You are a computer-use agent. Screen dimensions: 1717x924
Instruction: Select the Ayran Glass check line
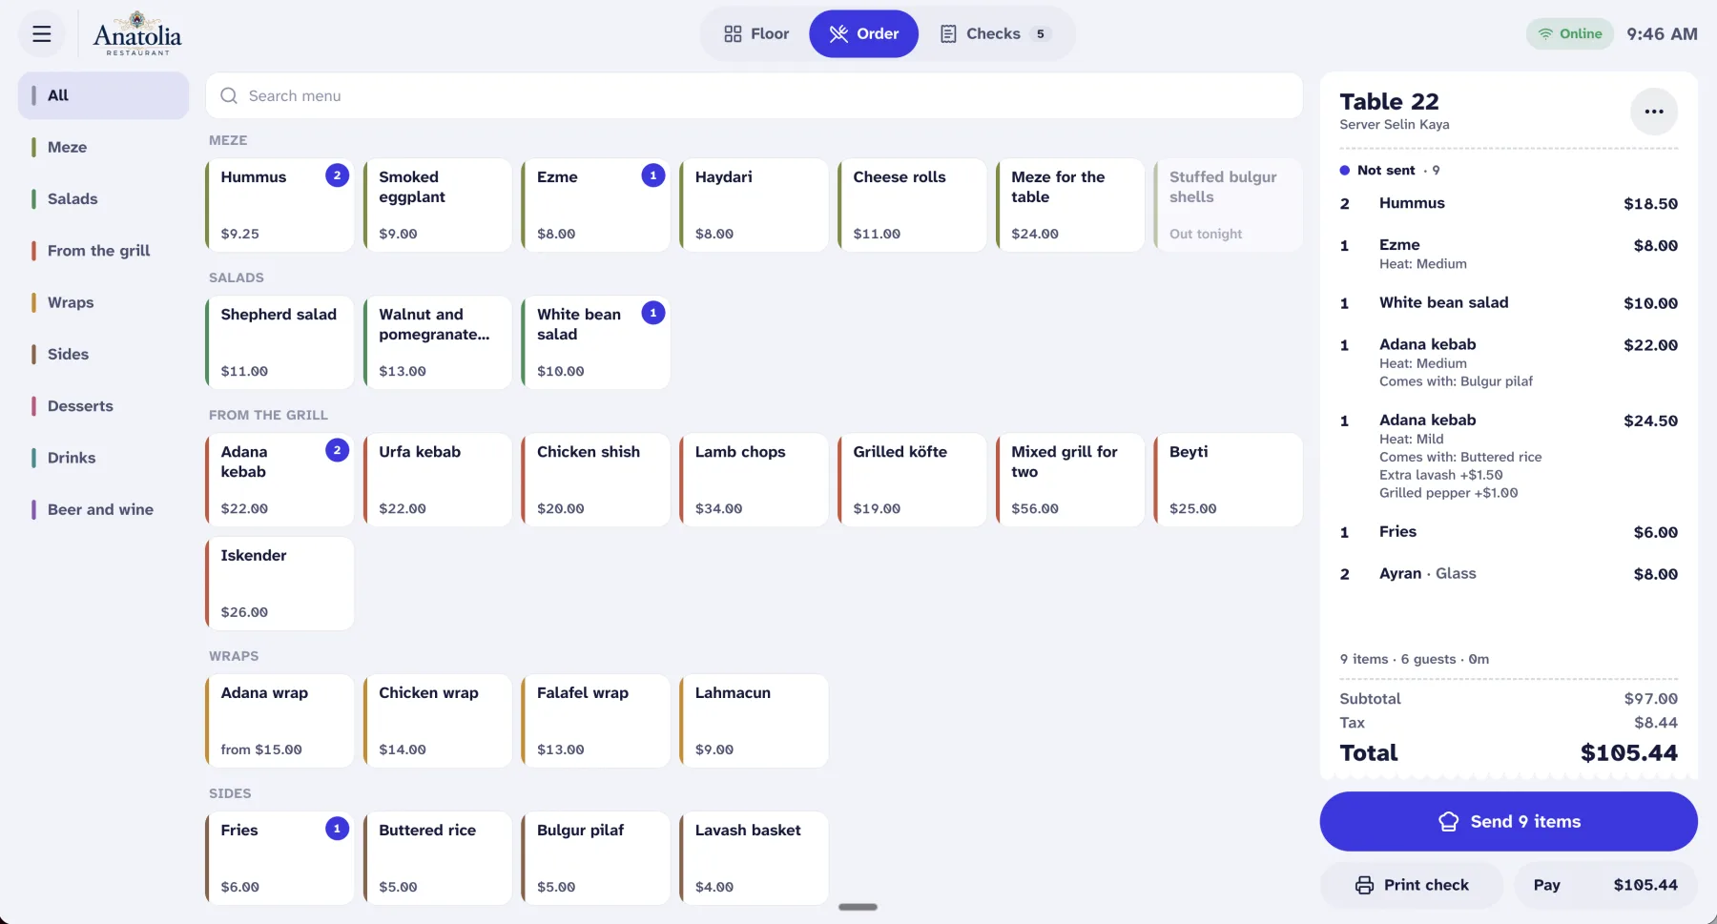tap(1508, 573)
